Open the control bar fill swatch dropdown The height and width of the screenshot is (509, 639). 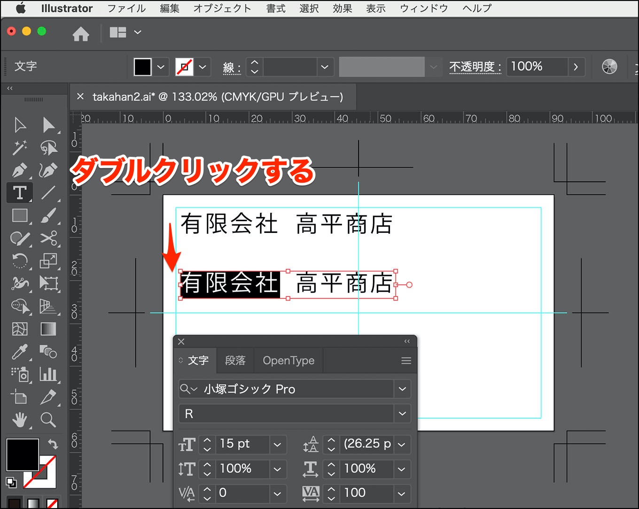click(161, 67)
